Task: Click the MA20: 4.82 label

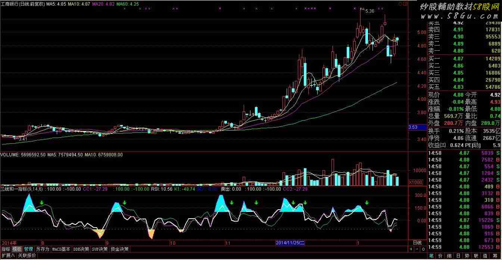Action: [103, 4]
